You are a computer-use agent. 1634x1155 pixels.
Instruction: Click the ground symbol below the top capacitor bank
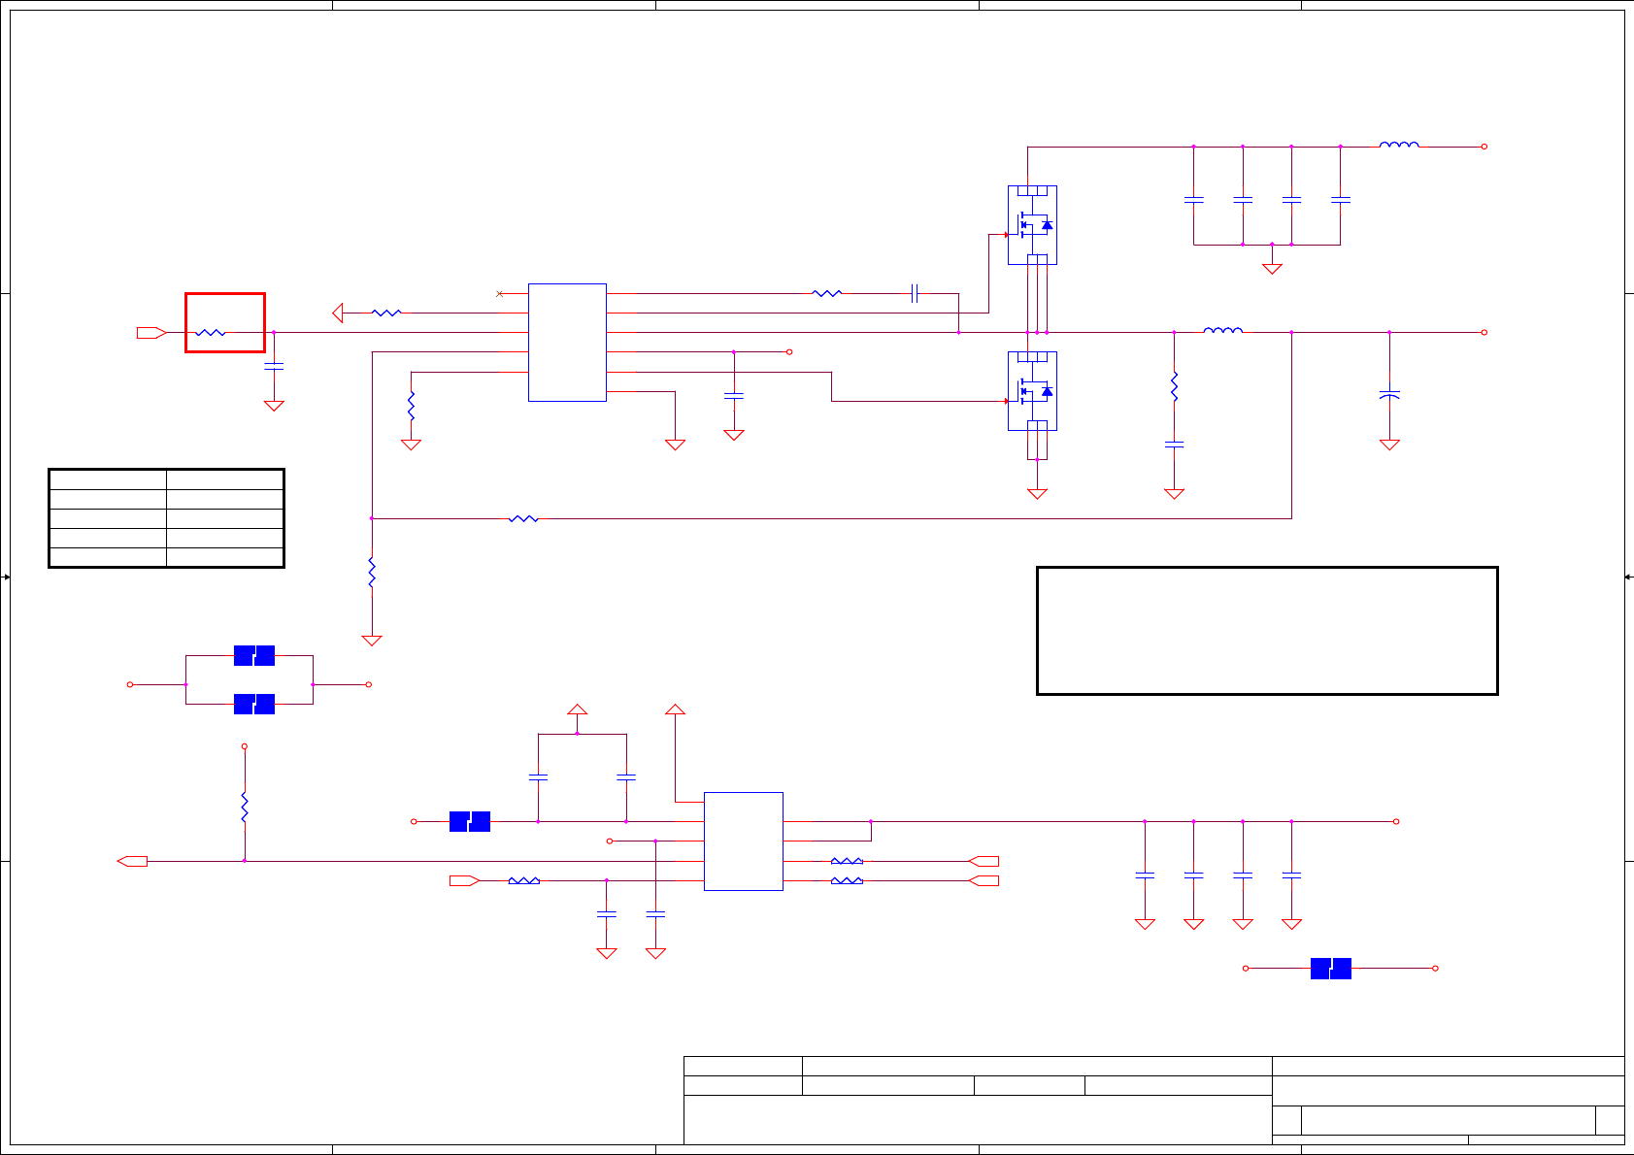point(1272,269)
